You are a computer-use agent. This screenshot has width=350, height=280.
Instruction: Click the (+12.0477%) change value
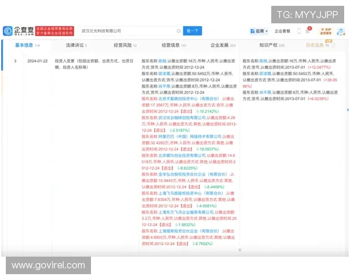[319, 67]
